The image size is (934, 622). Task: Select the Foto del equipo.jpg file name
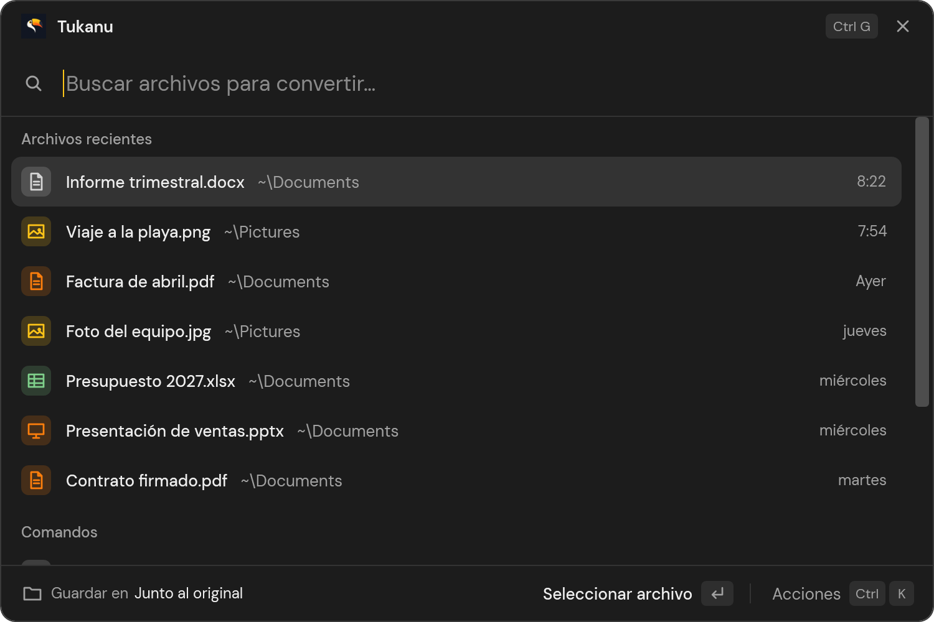click(x=138, y=331)
